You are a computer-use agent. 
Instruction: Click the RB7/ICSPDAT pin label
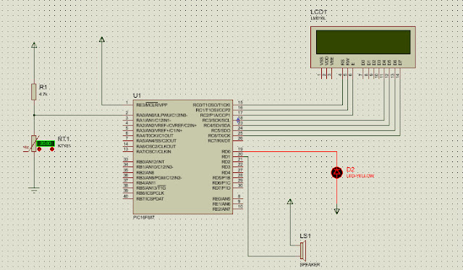coord(150,199)
